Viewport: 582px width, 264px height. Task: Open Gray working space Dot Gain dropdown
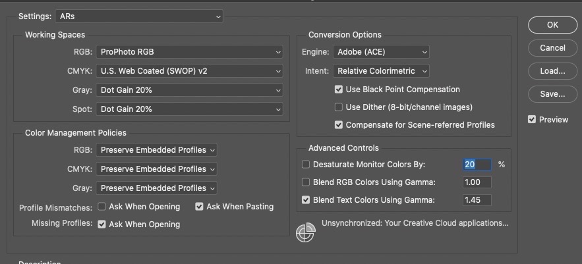189,90
